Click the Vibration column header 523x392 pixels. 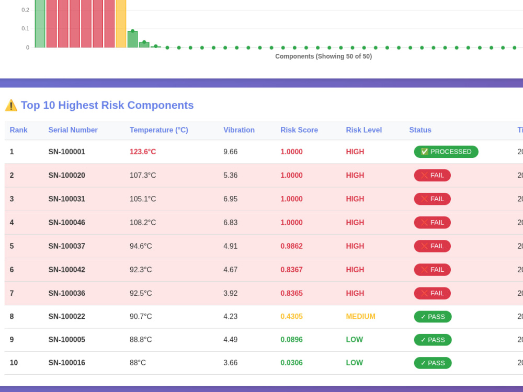pos(239,130)
